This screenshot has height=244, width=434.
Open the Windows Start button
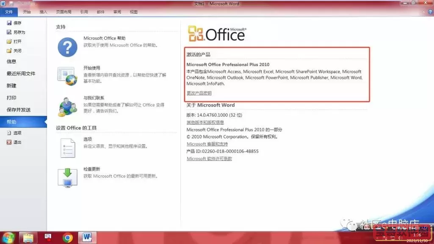8,238
